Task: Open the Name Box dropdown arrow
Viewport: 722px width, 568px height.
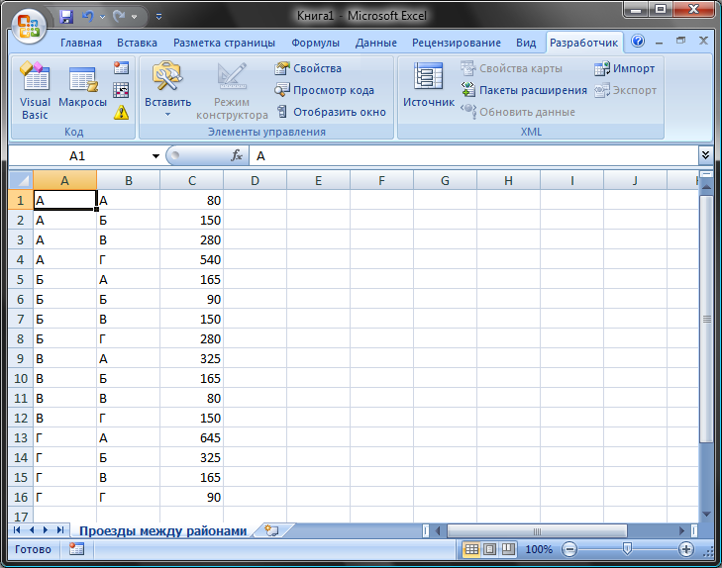Action: [155, 156]
